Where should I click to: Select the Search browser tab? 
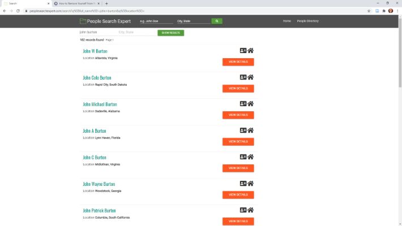(x=25, y=3)
